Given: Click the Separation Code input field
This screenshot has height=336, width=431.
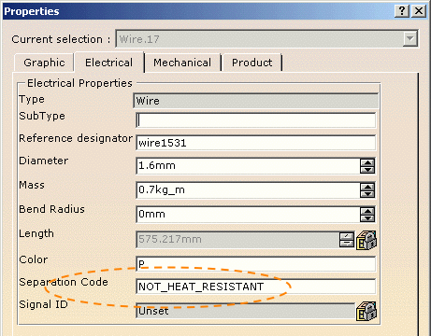Looking at the screenshot, I should coord(256,287).
